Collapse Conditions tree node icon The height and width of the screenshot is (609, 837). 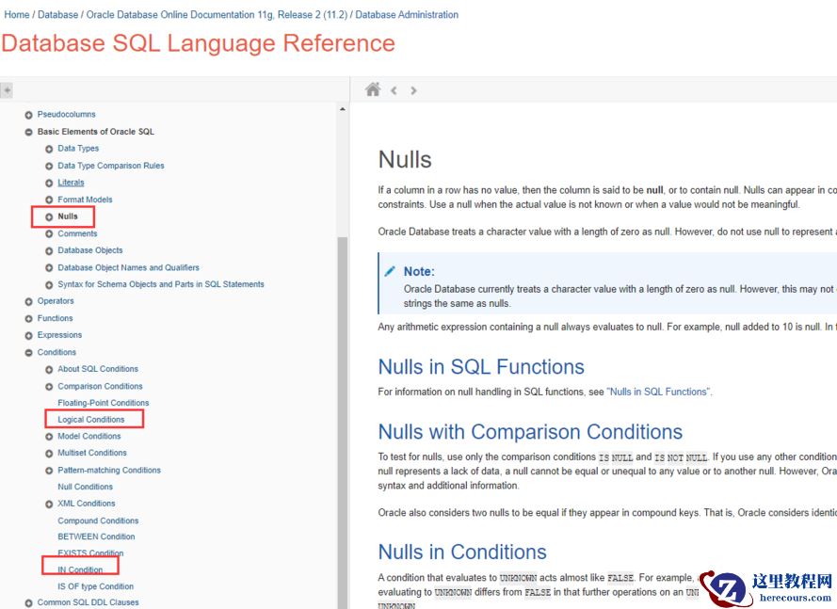tap(28, 353)
